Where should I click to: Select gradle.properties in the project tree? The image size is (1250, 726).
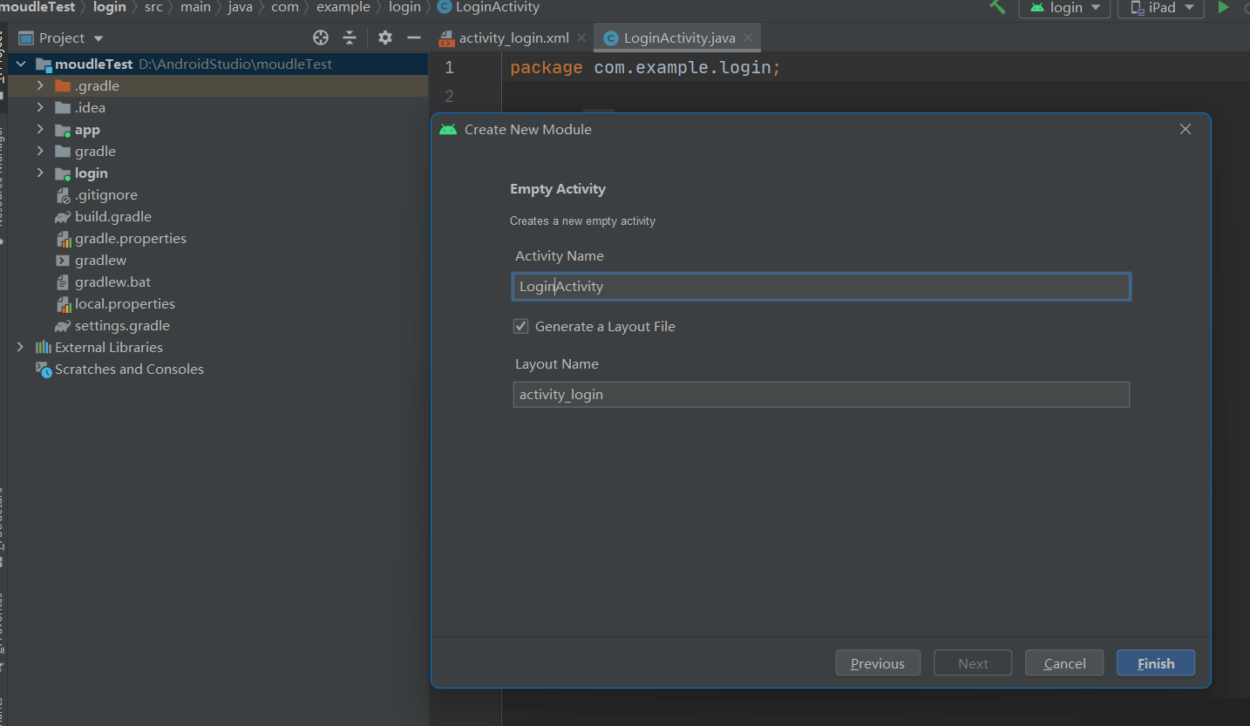click(x=131, y=238)
